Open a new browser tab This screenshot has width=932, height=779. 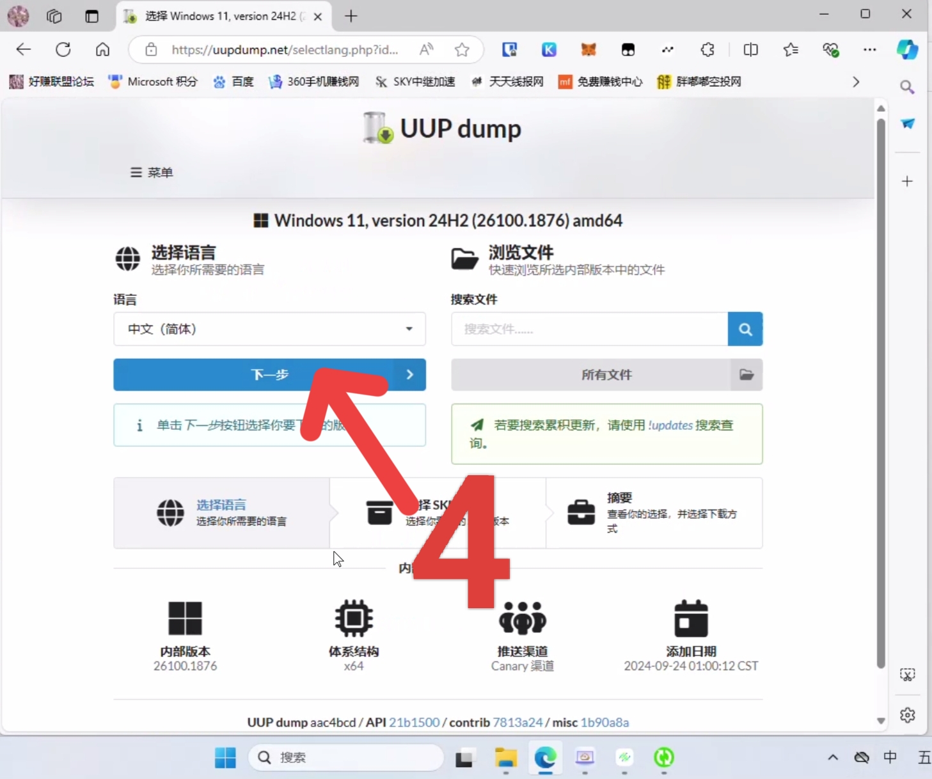click(x=351, y=16)
